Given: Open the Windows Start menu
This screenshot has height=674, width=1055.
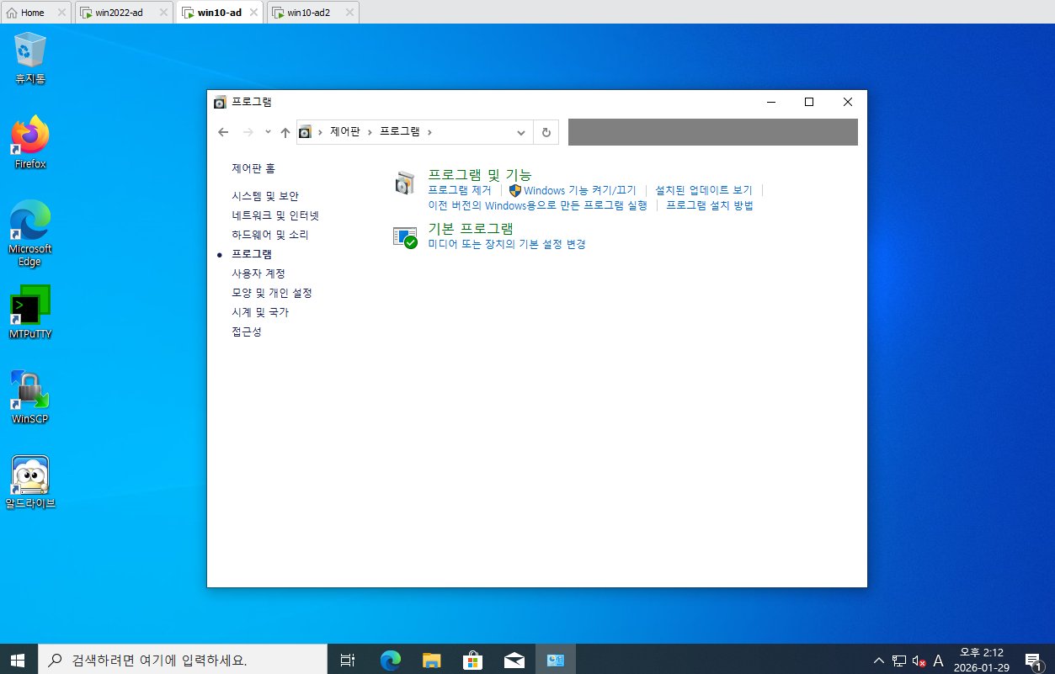Looking at the screenshot, I should coord(19,660).
